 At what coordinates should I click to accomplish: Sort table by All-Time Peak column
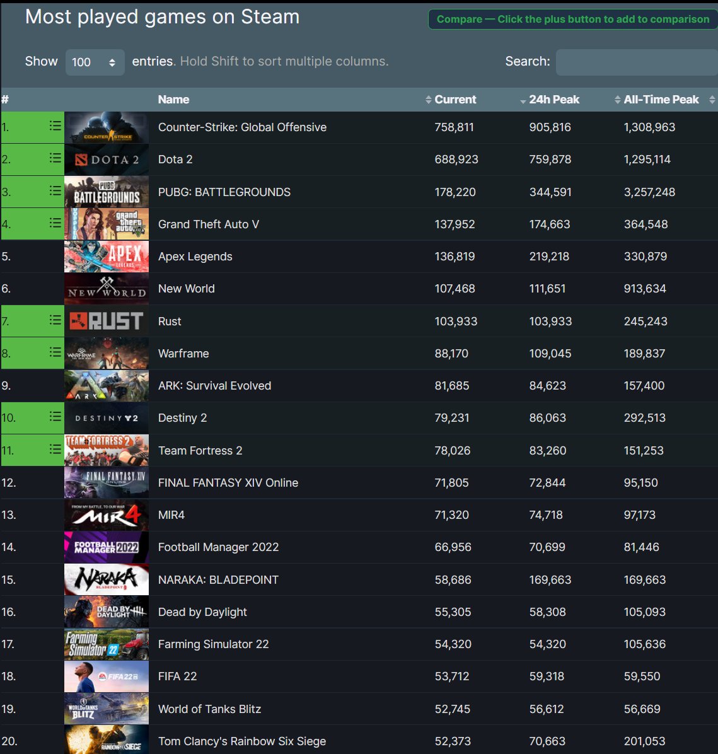pos(661,100)
